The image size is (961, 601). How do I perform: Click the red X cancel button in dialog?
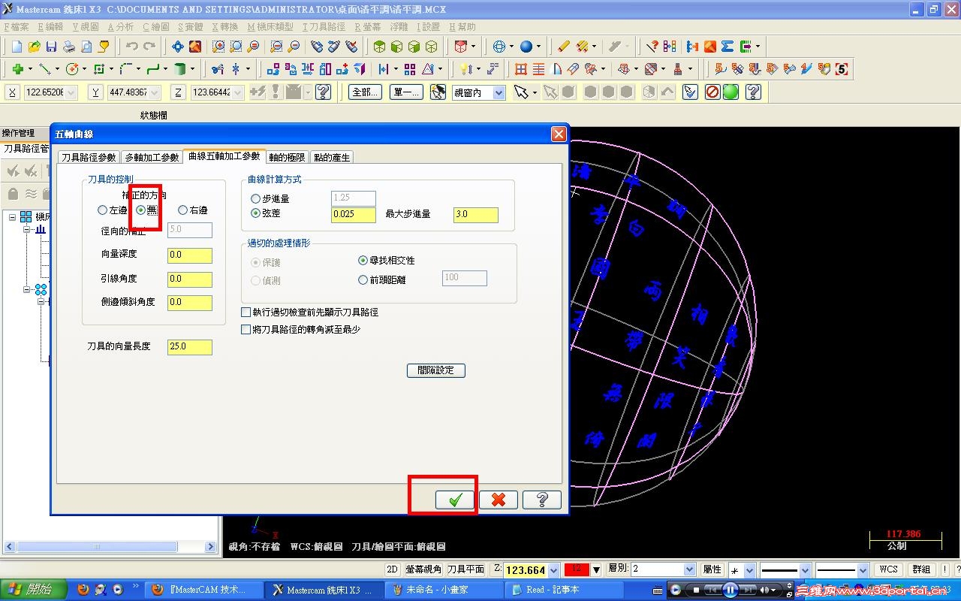pos(499,500)
